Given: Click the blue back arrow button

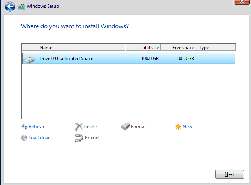Looking at the screenshot, I should 10,7.
